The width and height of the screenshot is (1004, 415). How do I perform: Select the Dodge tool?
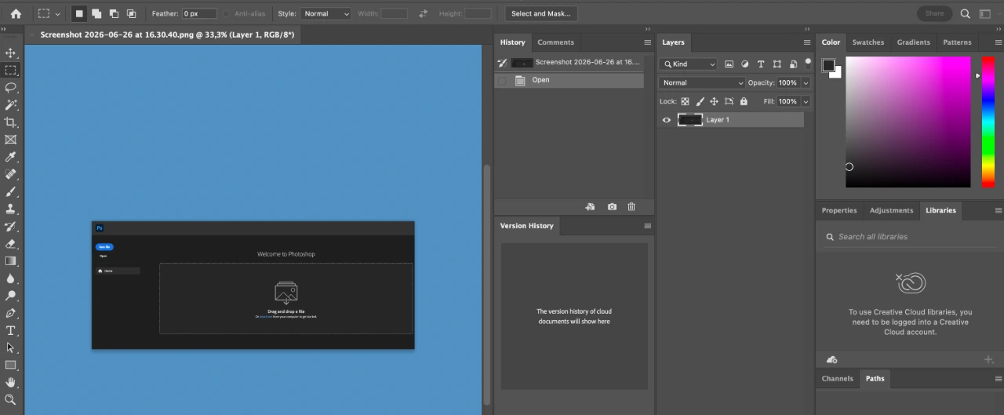click(x=11, y=296)
